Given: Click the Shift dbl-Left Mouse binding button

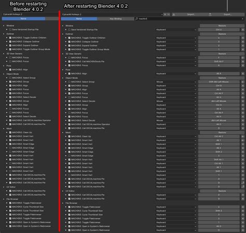Looking at the screenshot, I should tap(219, 82).
